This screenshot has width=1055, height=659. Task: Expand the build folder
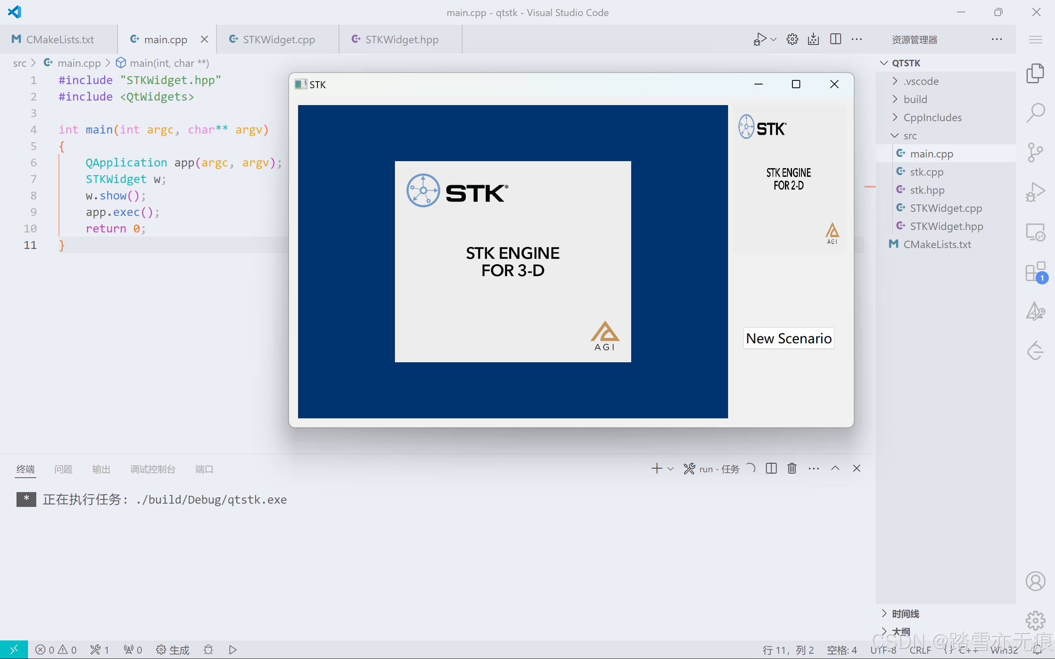click(945, 99)
